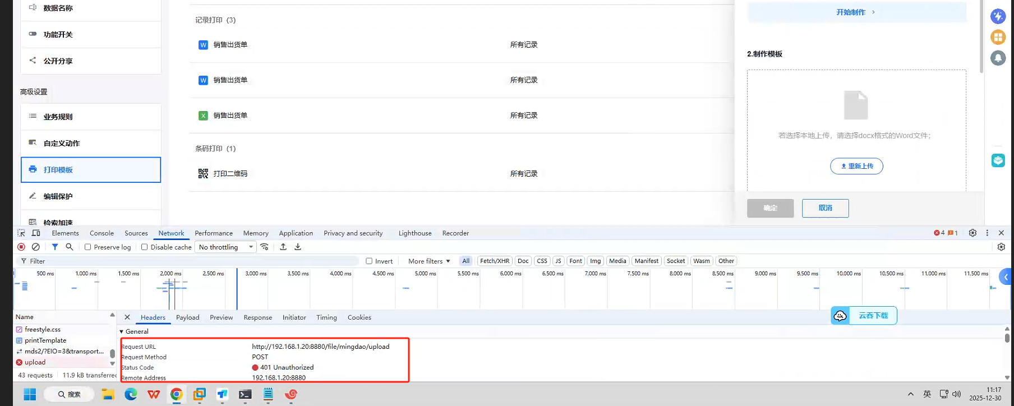Open the Payload tab

187,317
